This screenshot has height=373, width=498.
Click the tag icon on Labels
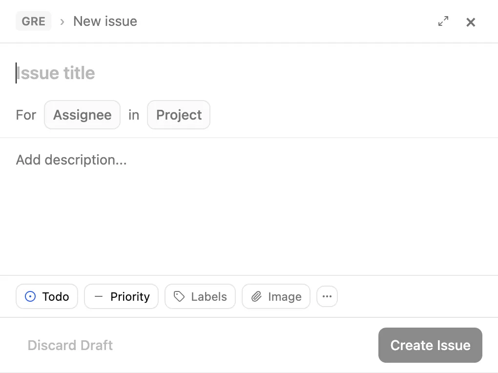tap(179, 297)
